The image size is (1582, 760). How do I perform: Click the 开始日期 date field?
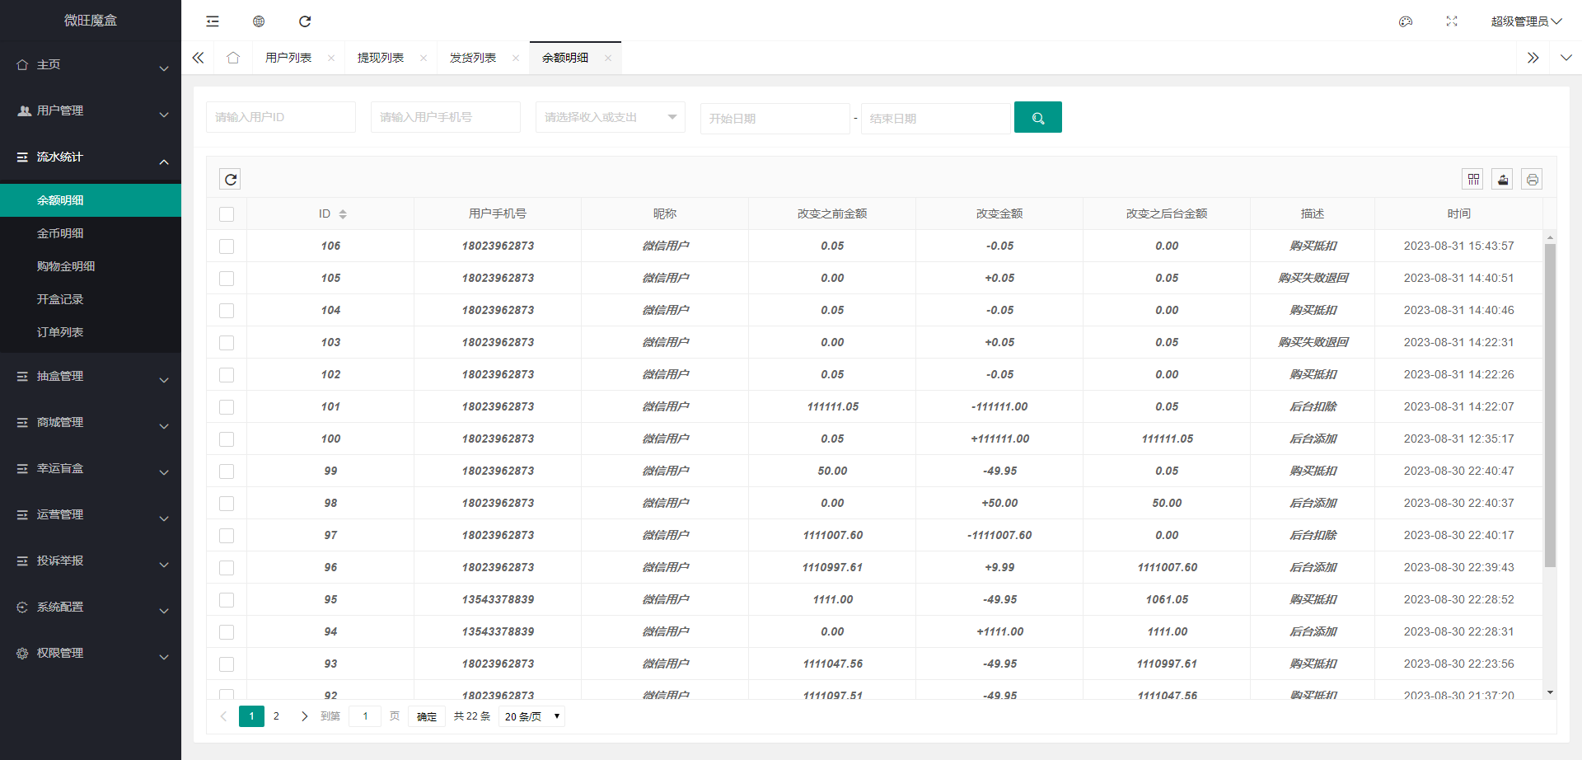775,118
